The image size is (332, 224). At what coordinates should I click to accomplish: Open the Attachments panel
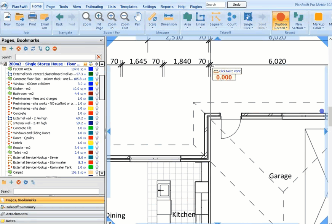point(52,214)
